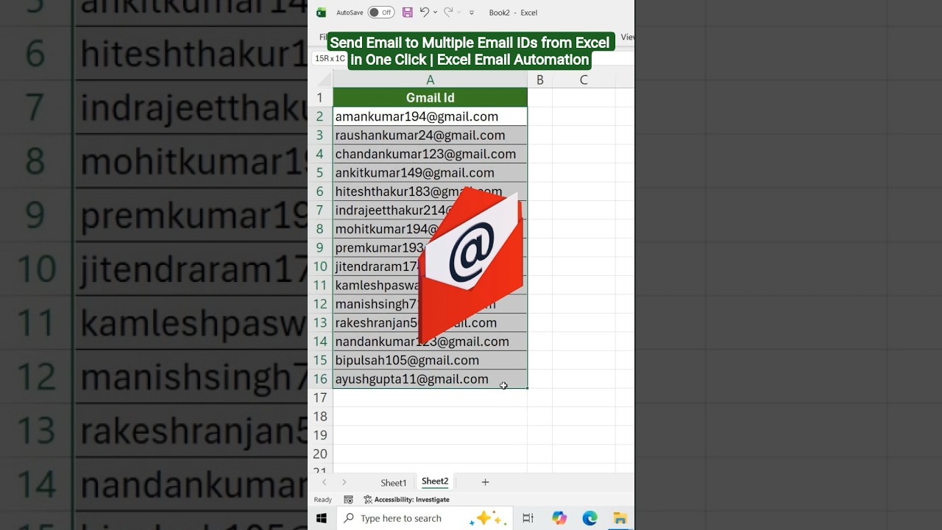Select row 1 header
This screenshot has height=530, width=942.
tap(320, 97)
